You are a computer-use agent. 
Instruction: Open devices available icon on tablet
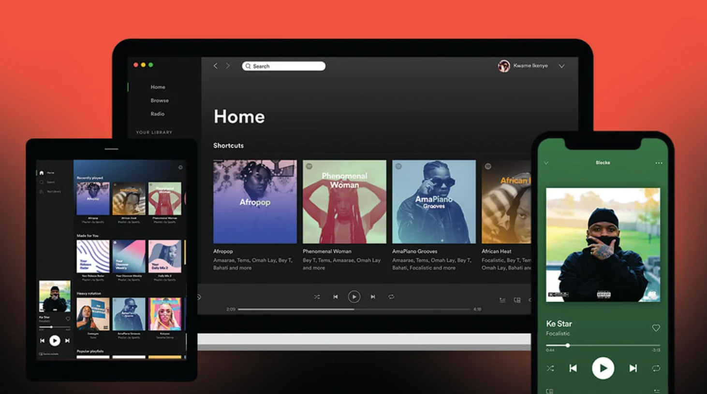tap(41, 354)
